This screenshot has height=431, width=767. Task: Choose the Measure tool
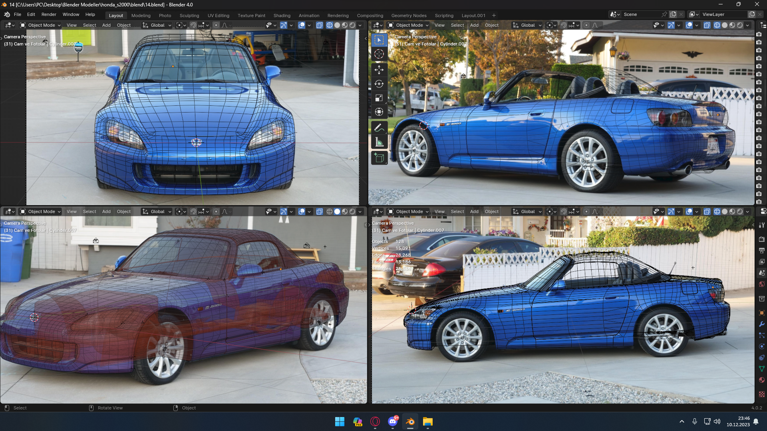click(379, 142)
